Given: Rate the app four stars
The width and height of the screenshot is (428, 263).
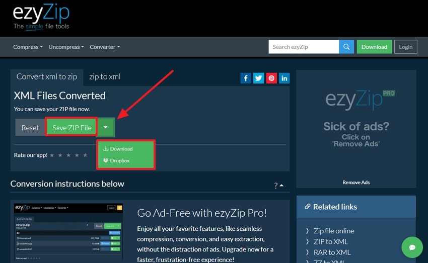Looking at the screenshot, I should 77,155.
